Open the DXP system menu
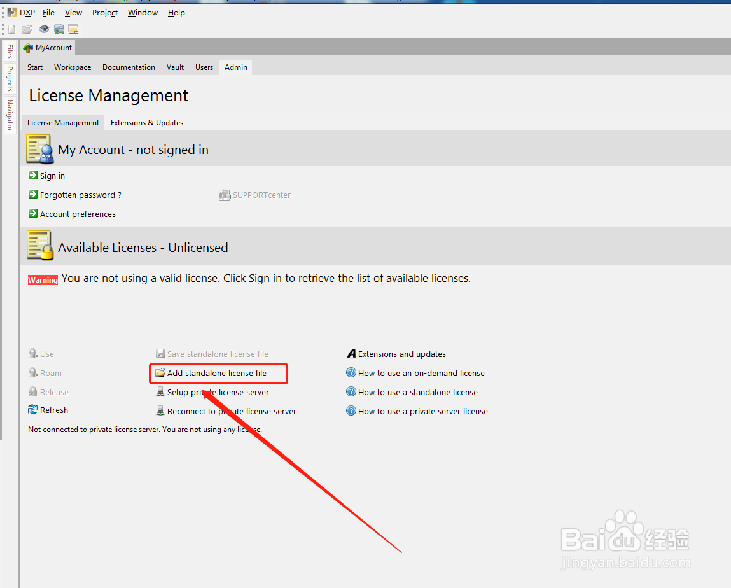 (x=22, y=13)
